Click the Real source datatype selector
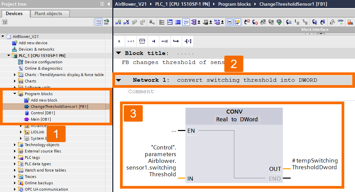Image resolution: width=355 pixels, height=192 pixels. pyautogui.click(x=222, y=119)
